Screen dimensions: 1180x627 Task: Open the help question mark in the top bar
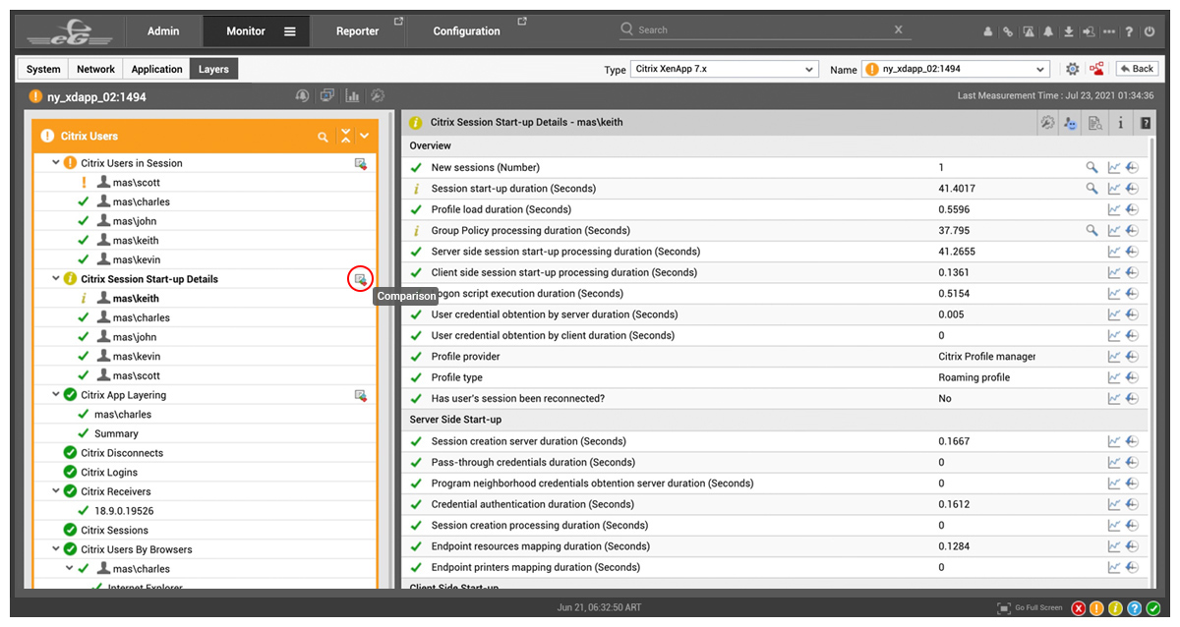coord(1130,31)
